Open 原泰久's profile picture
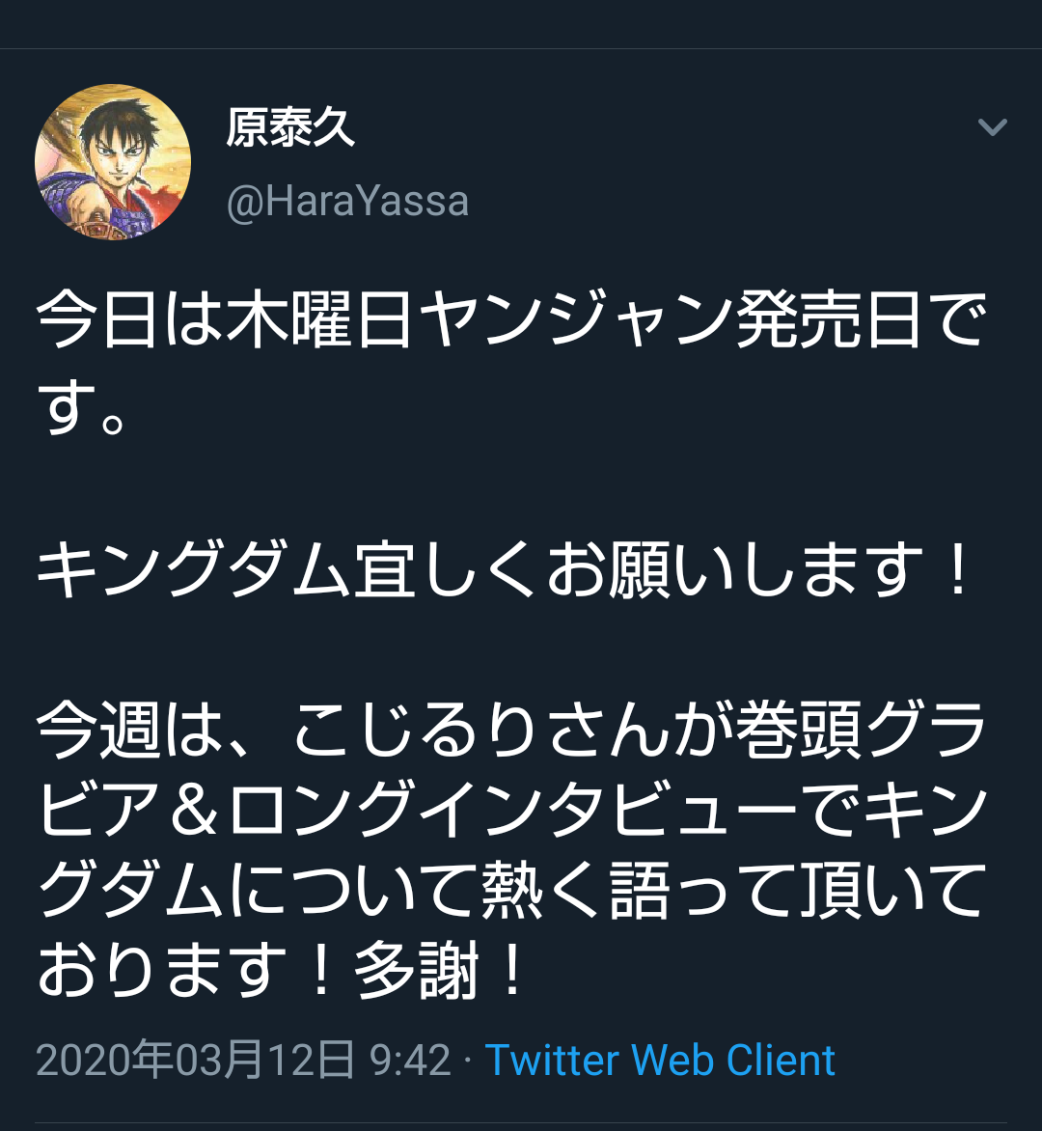 coord(113,162)
